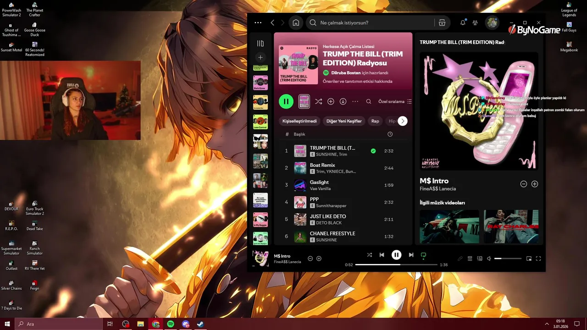This screenshot has width=587, height=330.
Task: Open 'Dilruba Bostan' profile link
Action: 346,73
